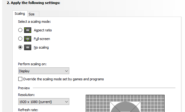Click the 'Full-screen' label text
This screenshot has width=185, height=112.
(42, 39)
